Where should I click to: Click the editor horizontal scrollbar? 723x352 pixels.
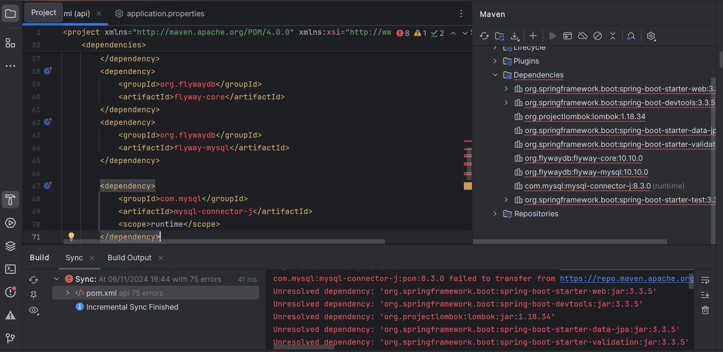pyautogui.click(x=224, y=242)
